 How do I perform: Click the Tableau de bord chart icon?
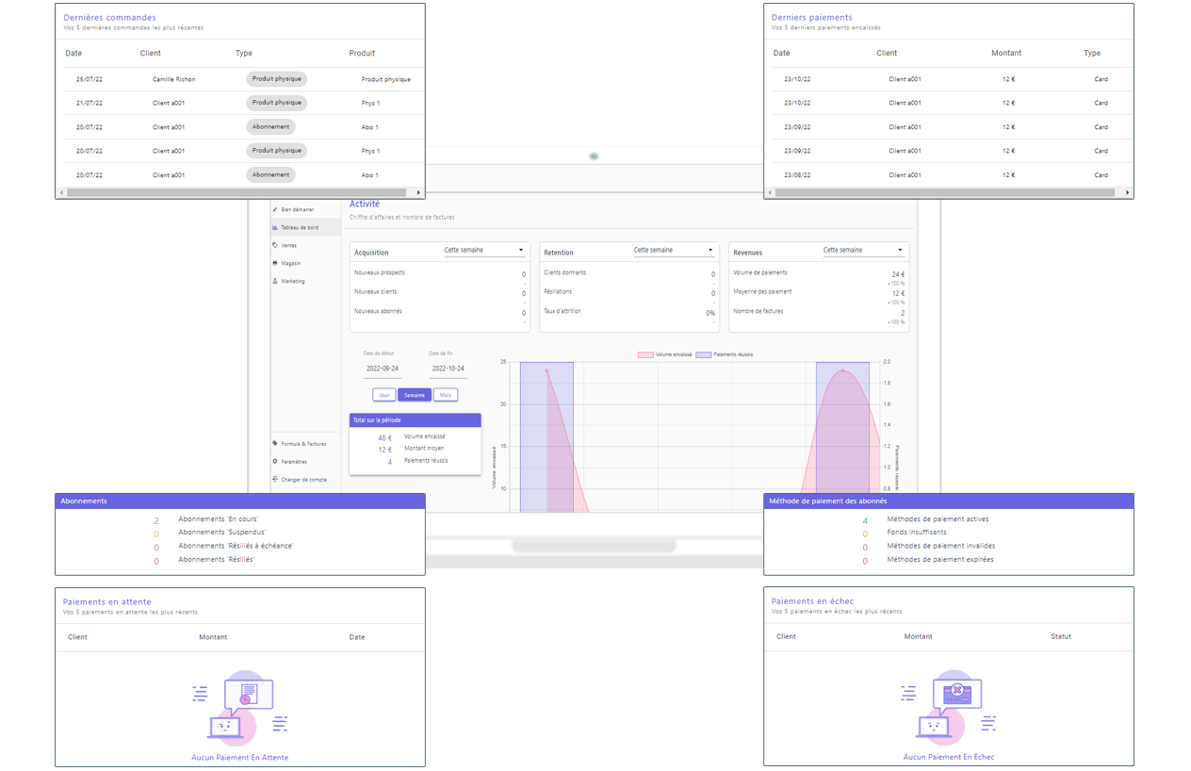(x=275, y=227)
